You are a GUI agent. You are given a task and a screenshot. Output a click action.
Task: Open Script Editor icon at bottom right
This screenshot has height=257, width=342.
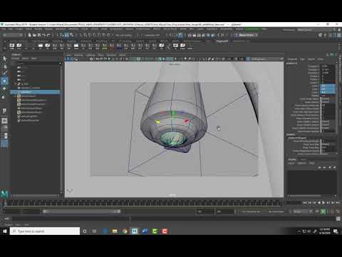click(x=338, y=218)
